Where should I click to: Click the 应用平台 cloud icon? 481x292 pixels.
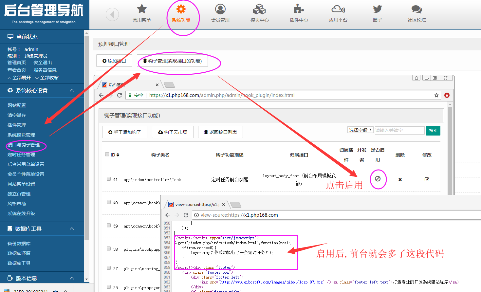338,9
